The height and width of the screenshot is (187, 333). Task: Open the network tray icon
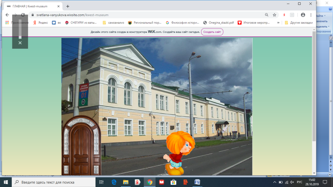coord(287,182)
